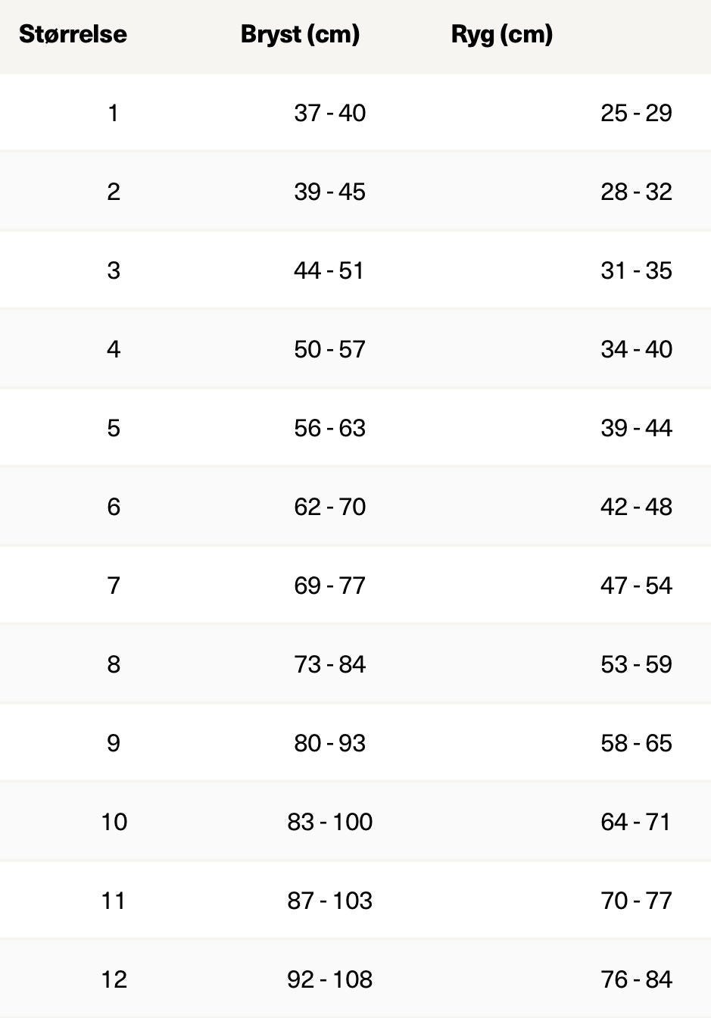711x1018 pixels.
Task: Select size 1 in the table
Action: tap(114, 113)
